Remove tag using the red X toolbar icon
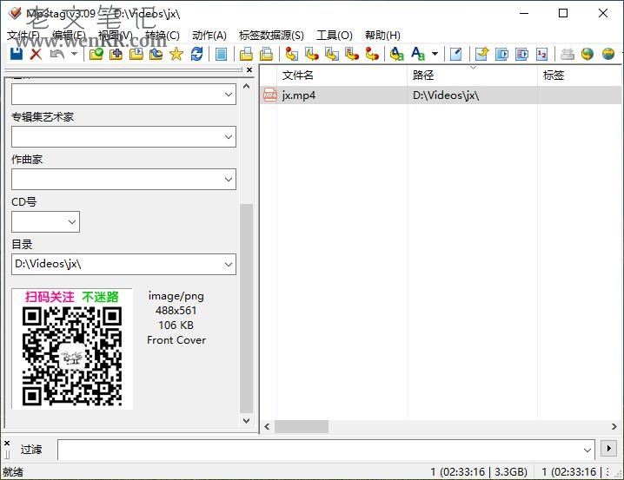Screen dimensions: 624x480 37,54
